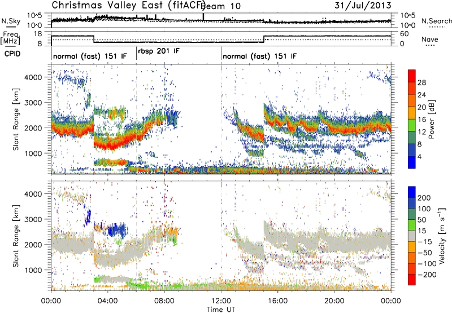The height and width of the screenshot is (313, 452).
Task: Click the 'N.Sky' legend label
Action: coord(11,21)
